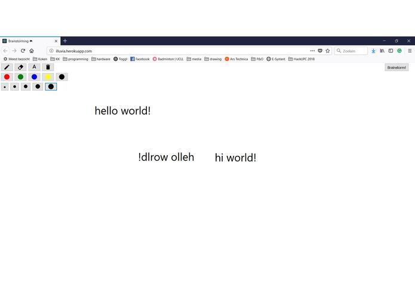Select the eraser tool
This screenshot has height=295, width=415.
coord(20,67)
